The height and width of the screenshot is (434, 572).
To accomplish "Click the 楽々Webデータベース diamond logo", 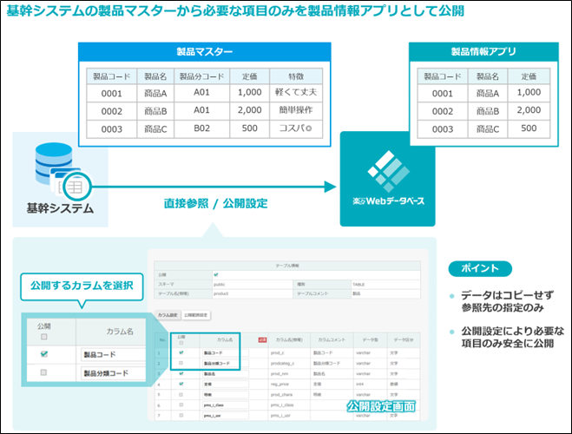I will pos(389,171).
